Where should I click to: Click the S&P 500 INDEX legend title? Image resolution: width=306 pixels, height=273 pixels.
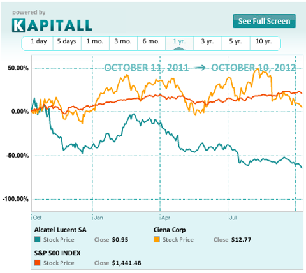pos(57,253)
